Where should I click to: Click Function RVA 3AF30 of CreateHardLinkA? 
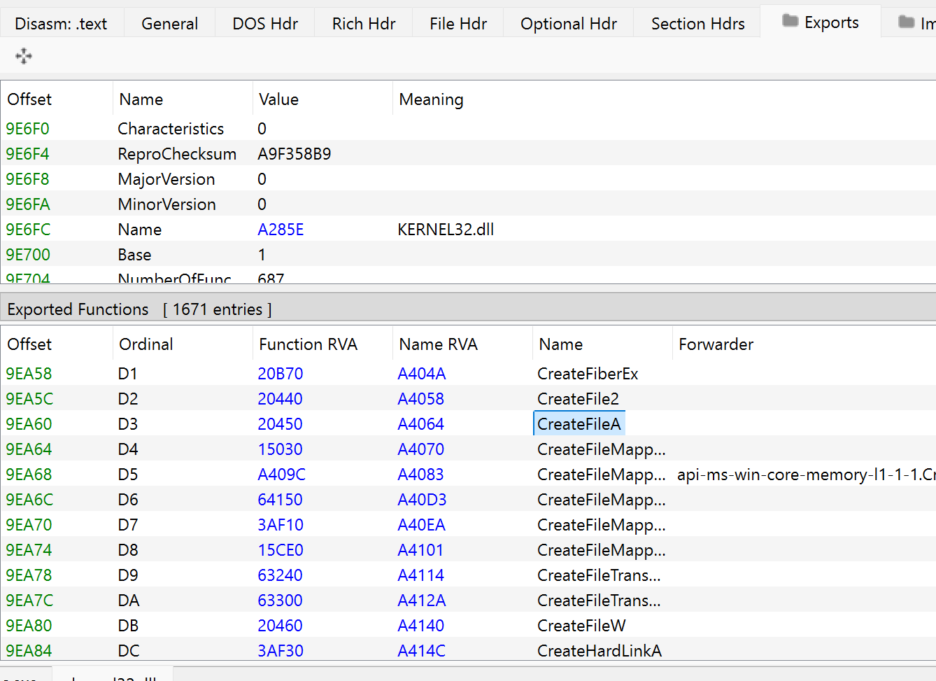pos(280,651)
